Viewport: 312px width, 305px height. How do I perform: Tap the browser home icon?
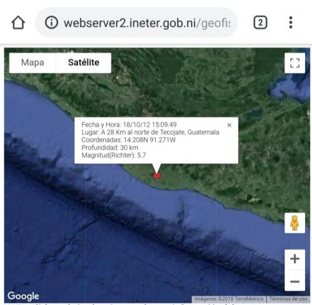[18, 22]
